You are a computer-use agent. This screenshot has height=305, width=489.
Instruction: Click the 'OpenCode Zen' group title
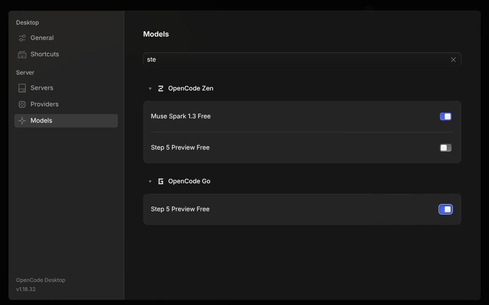pos(191,88)
